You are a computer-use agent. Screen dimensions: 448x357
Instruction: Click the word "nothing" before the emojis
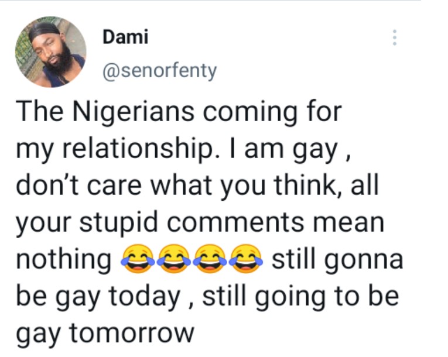coord(64,259)
